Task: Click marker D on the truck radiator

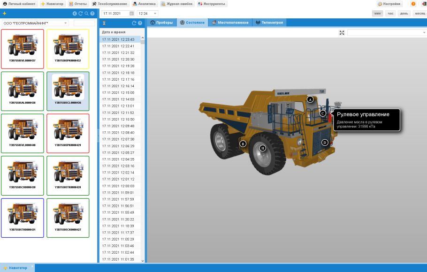Action: (324, 143)
